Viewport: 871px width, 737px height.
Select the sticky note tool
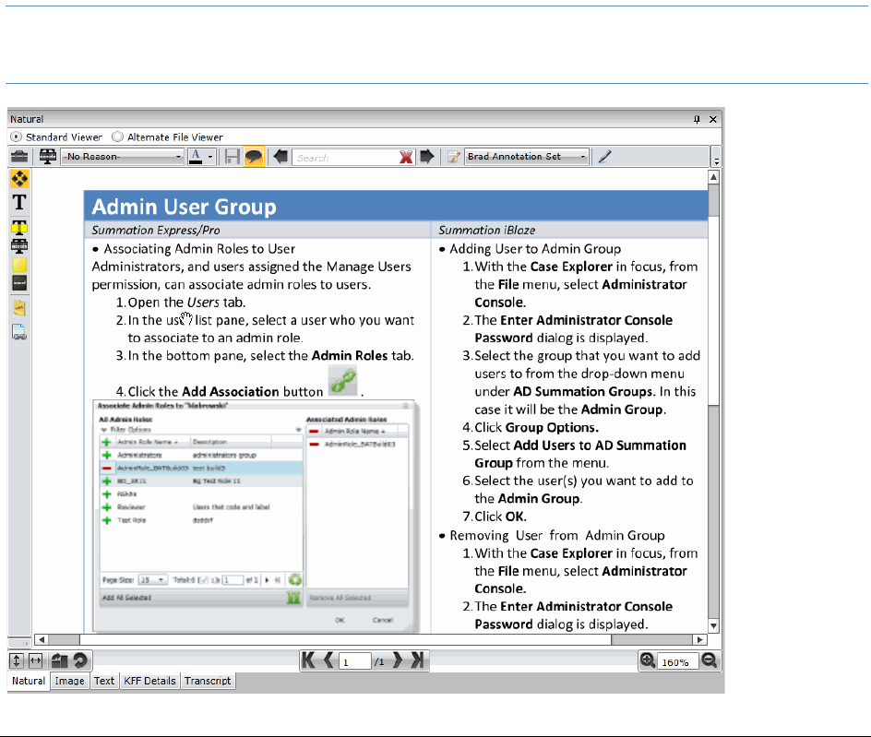19,308
